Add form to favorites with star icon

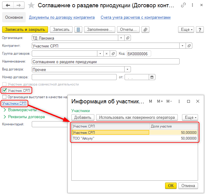(x=31, y=5)
